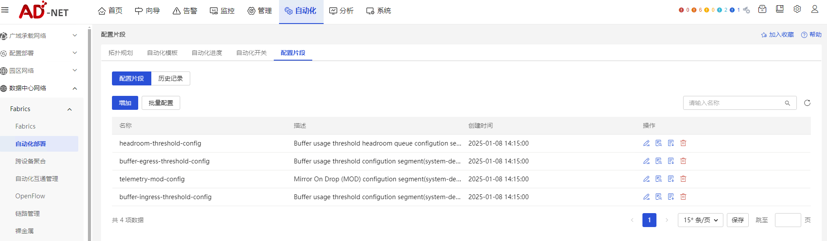The image size is (827, 241).
Task: Switch to 历史记录 view
Action: coord(171,78)
